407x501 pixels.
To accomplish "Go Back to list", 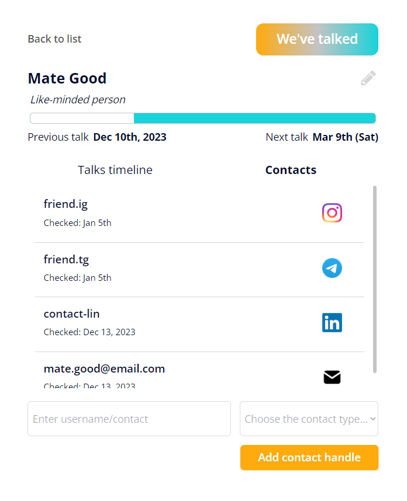I will pyautogui.click(x=54, y=39).
